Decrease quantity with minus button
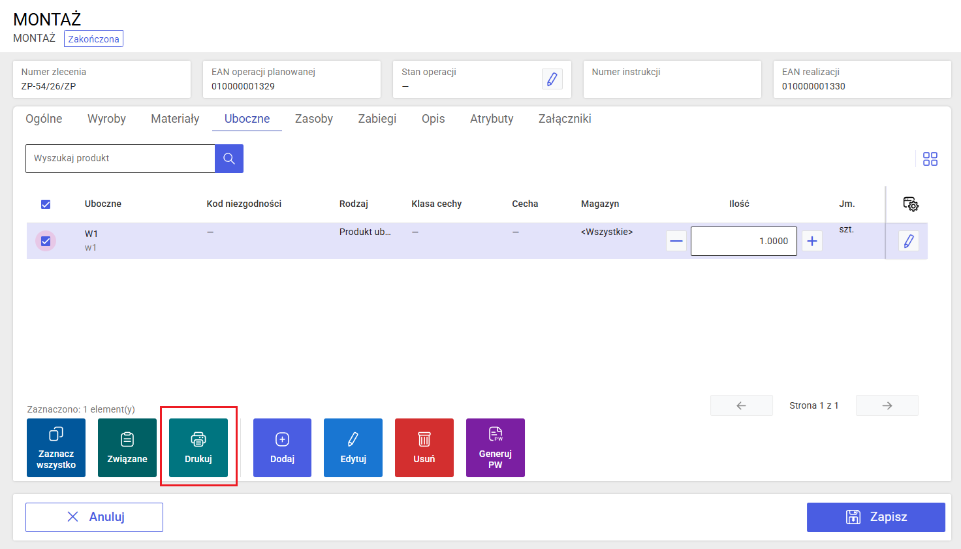Screen dimensions: 961x549 point(676,241)
